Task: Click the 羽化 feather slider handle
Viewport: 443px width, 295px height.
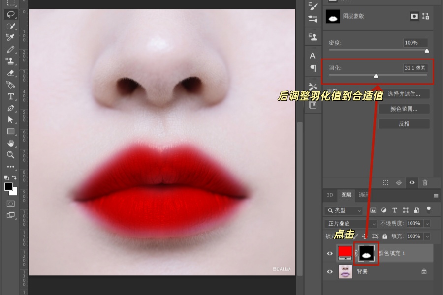Action: [377, 76]
